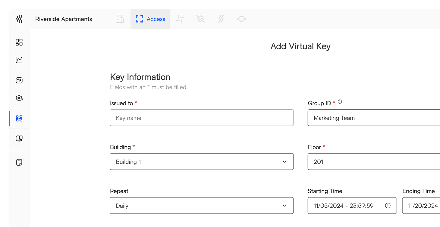Open the fan ventilation tab icon
Viewport: 440px width, 227px height.
point(180,19)
